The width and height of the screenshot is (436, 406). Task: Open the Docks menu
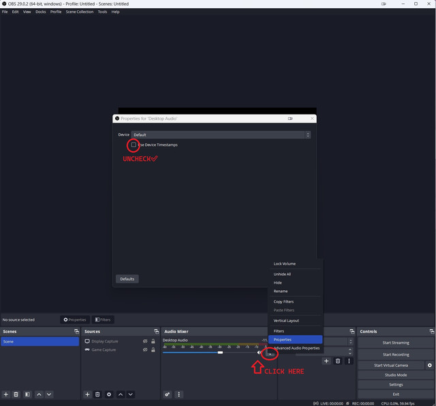pos(41,12)
